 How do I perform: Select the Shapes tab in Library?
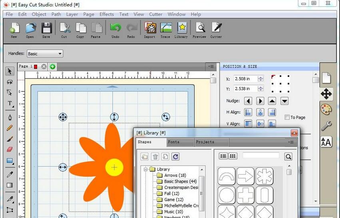pyautogui.click(x=151, y=142)
